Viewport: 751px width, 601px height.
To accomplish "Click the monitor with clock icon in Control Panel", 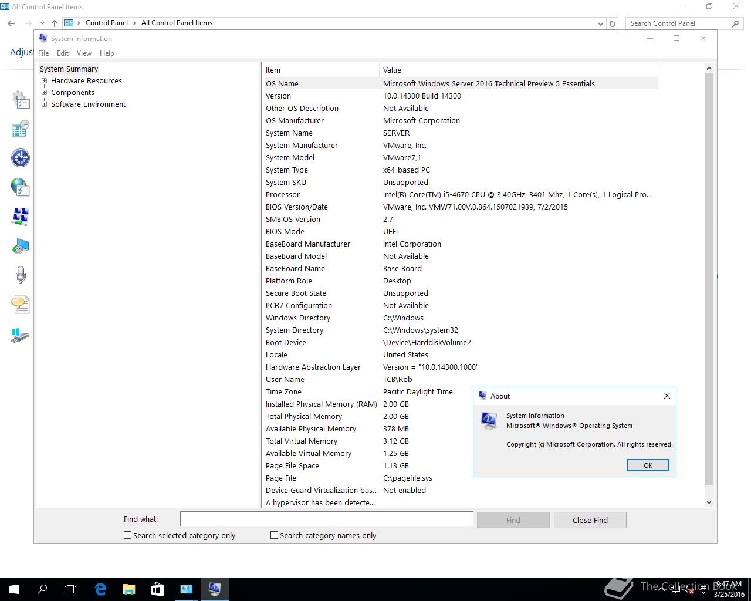I will click(x=21, y=246).
